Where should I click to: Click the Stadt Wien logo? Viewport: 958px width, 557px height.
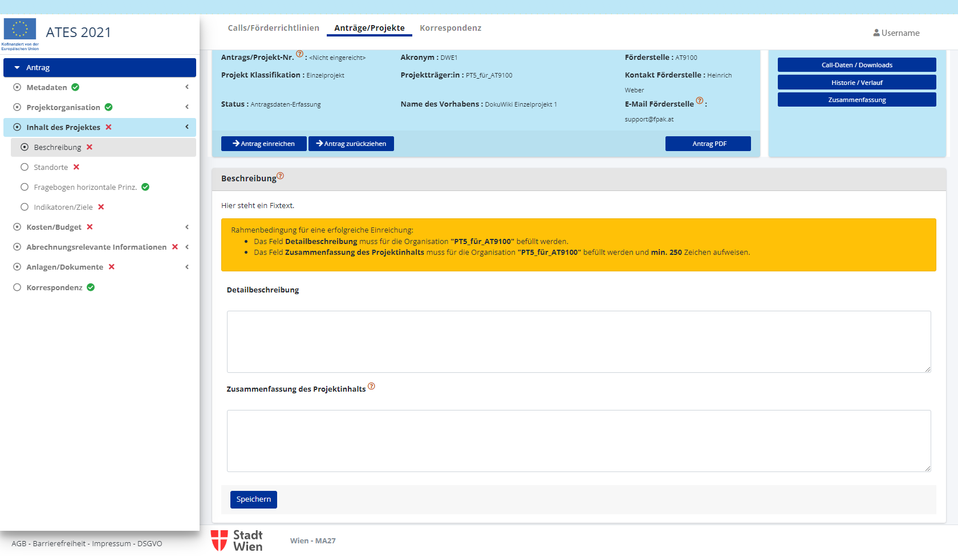tap(237, 540)
